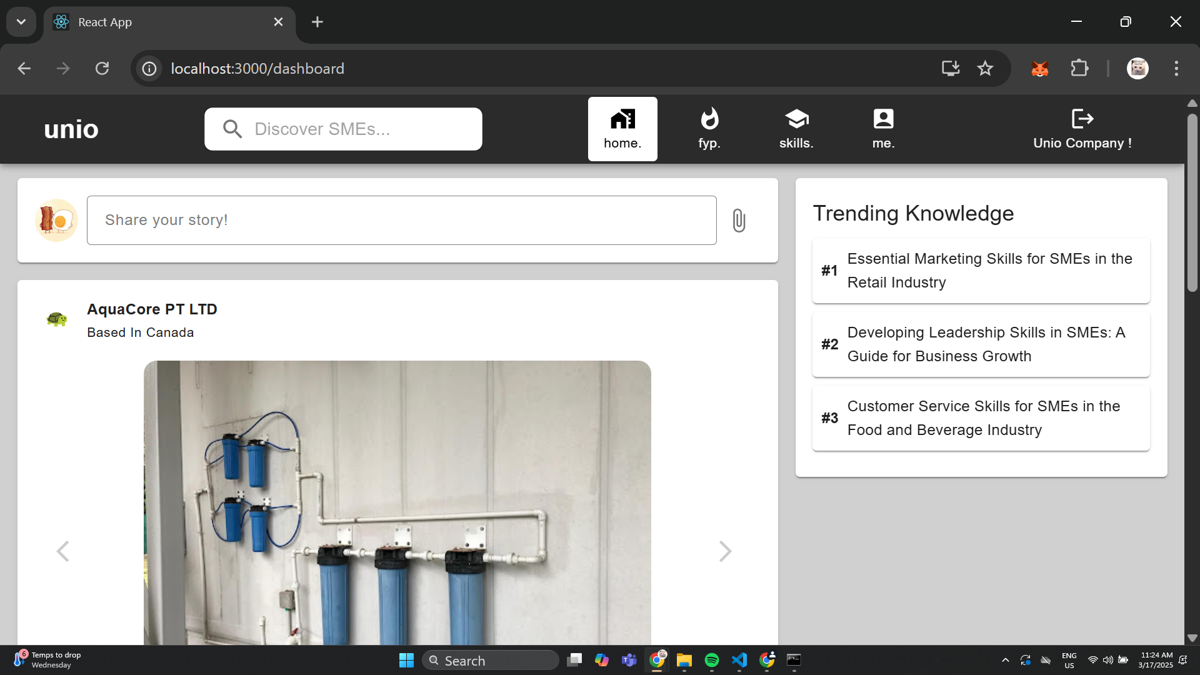Show next image with right chevron
This screenshot has width=1200, height=675.
(x=725, y=551)
